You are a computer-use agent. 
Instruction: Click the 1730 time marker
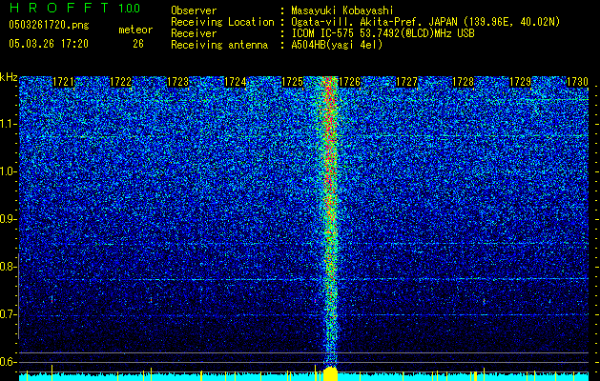tap(577, 82)
